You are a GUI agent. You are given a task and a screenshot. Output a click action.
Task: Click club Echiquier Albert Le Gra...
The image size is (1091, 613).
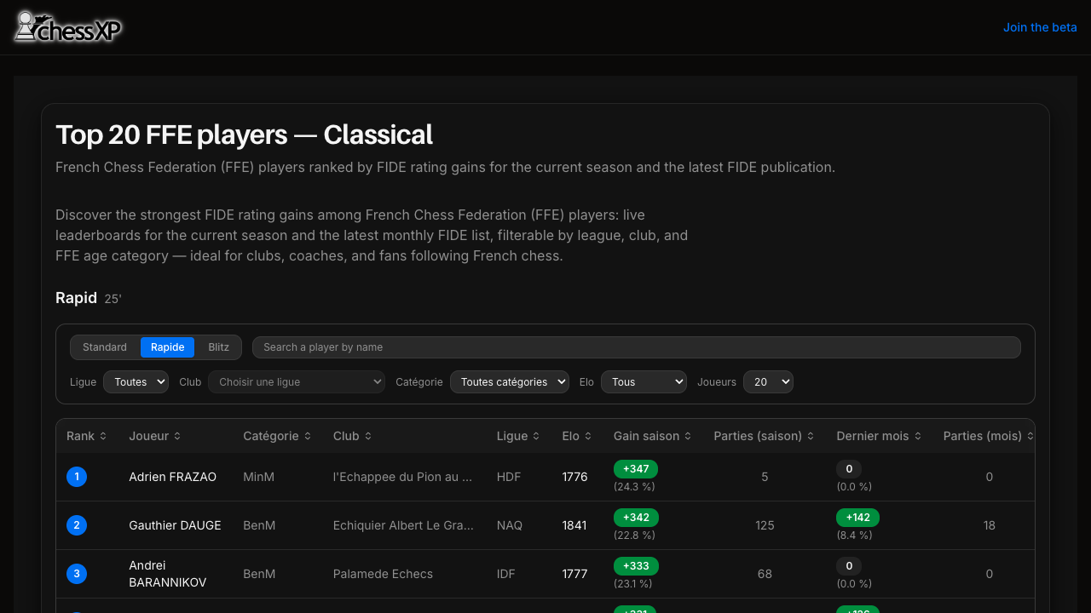pos(403,525)
